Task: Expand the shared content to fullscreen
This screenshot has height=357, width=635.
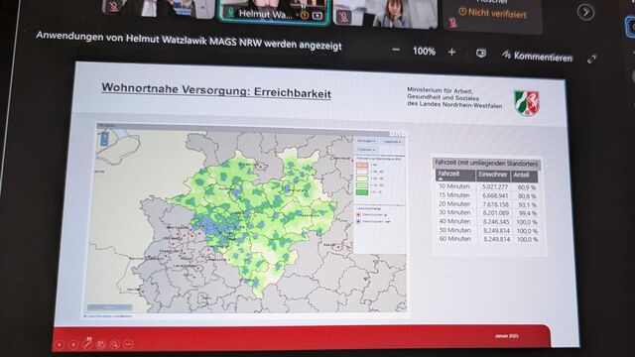Action: 591,59
